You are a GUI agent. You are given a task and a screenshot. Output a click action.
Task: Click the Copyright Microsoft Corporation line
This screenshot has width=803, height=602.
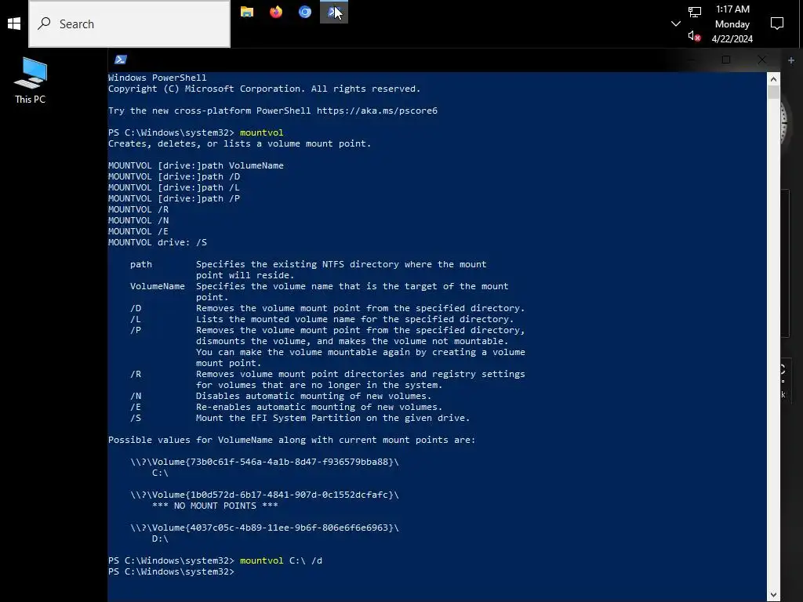pyautogui.click(x=264, y=89)
